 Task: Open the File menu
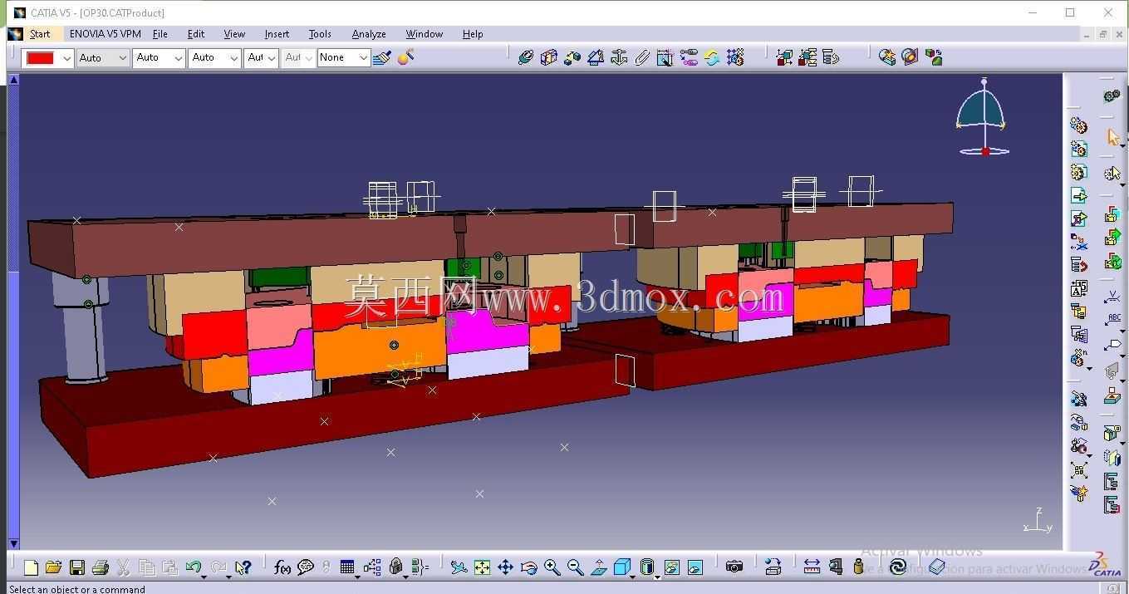160,34
